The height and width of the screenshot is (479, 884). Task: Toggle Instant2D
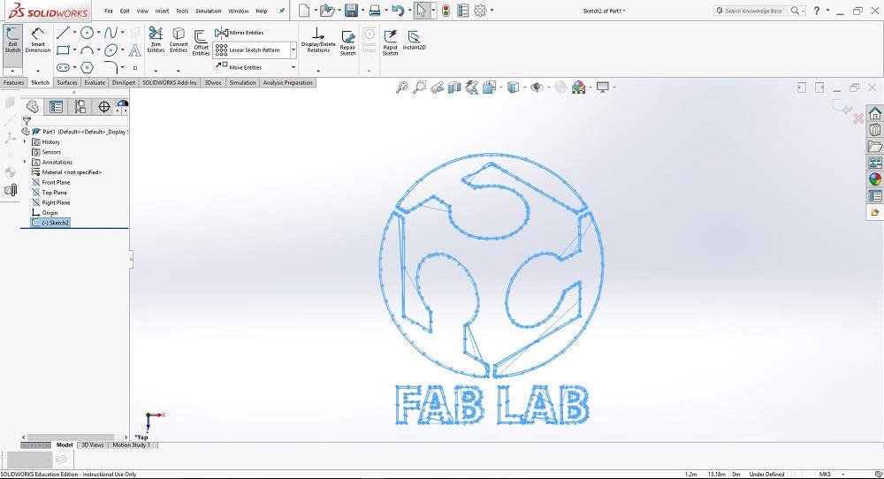(414, 40)
